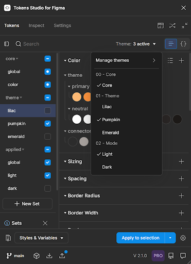This screenshot has width=191, height=264.
Task: Open the 3D cube icon in footer
Action: (37, 256)
